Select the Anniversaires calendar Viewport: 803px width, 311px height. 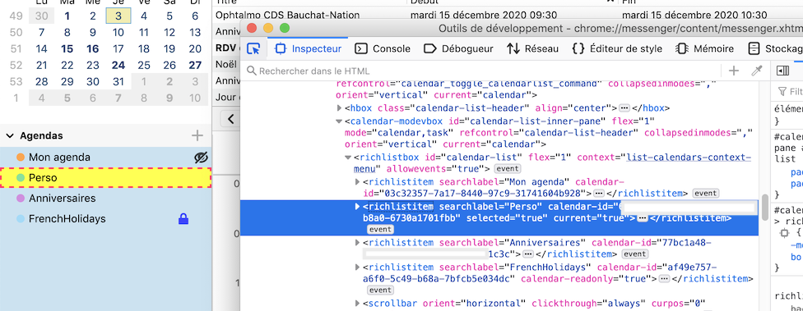click(105, 198)
